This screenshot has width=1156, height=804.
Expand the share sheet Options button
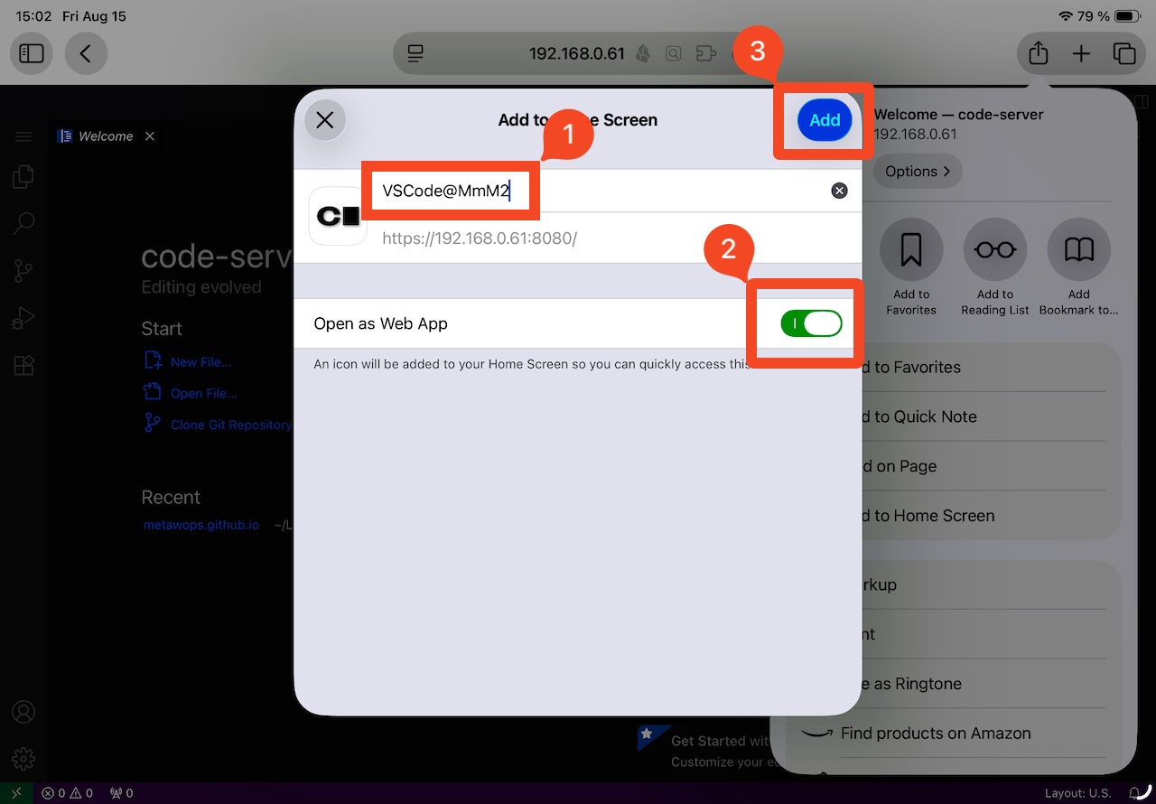918,171
